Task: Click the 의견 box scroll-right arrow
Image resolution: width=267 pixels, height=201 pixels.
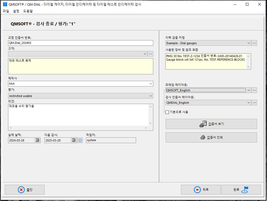Action: [x=146, y=128]
